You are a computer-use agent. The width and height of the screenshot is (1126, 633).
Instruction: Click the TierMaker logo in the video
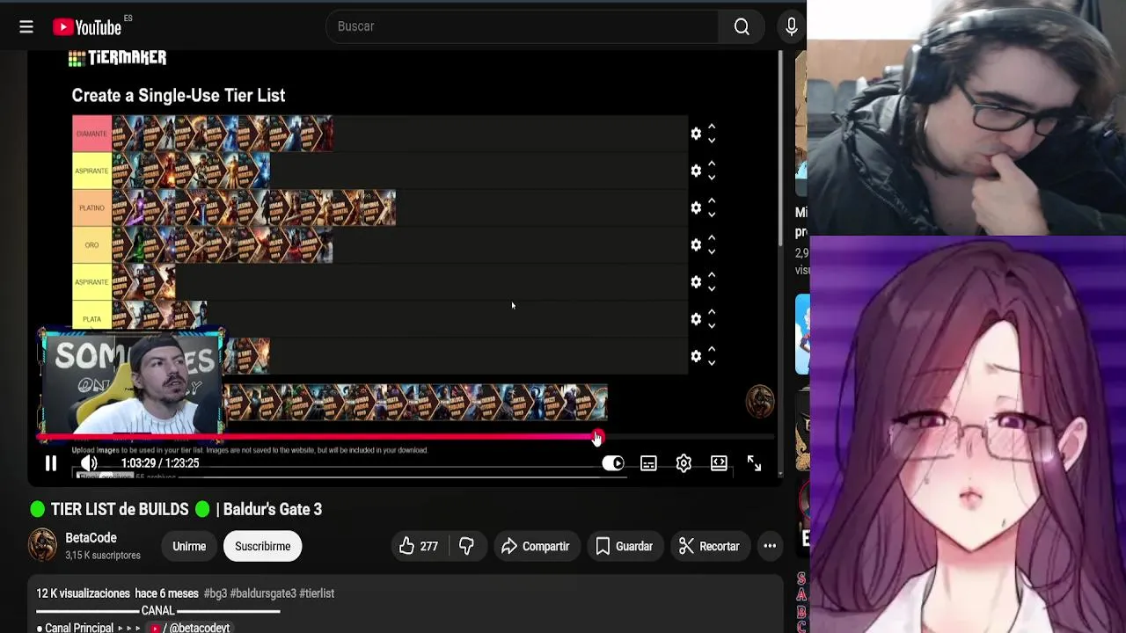[117, 58]
